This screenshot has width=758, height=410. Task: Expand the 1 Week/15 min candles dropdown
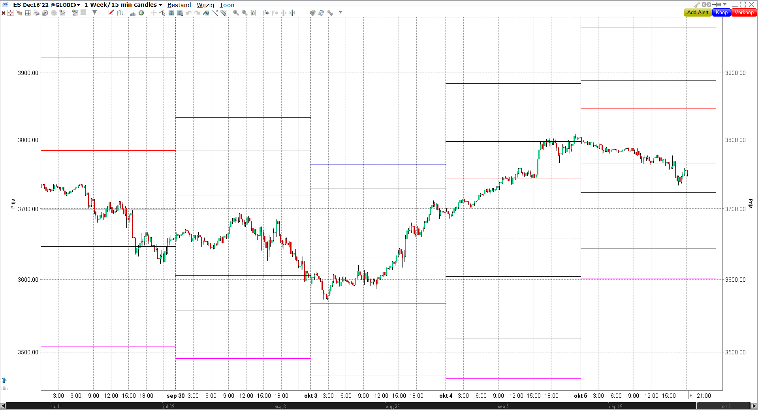tap(161, 5)
